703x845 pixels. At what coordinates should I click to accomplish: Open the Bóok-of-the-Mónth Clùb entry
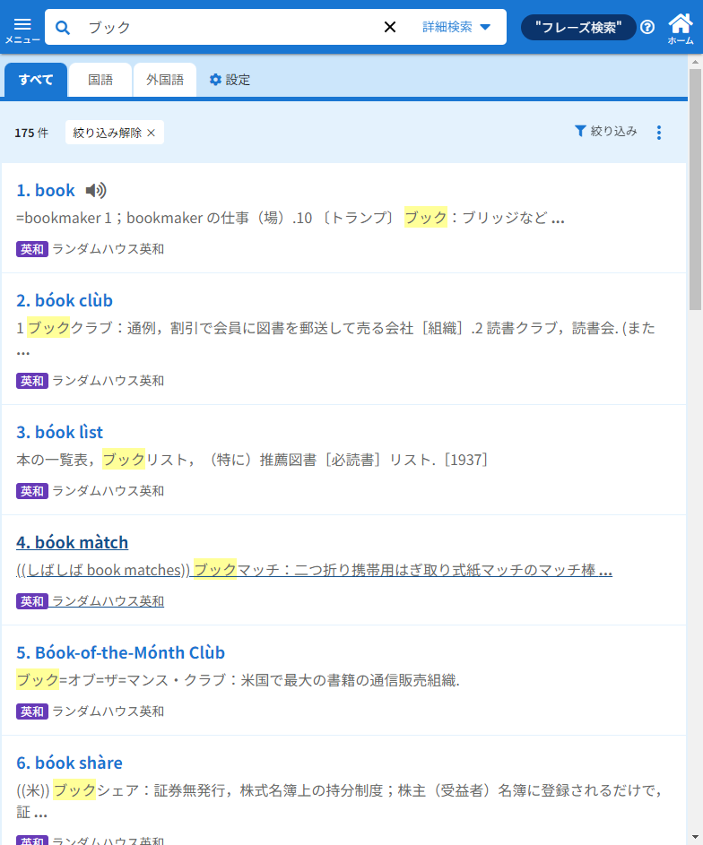120,652
